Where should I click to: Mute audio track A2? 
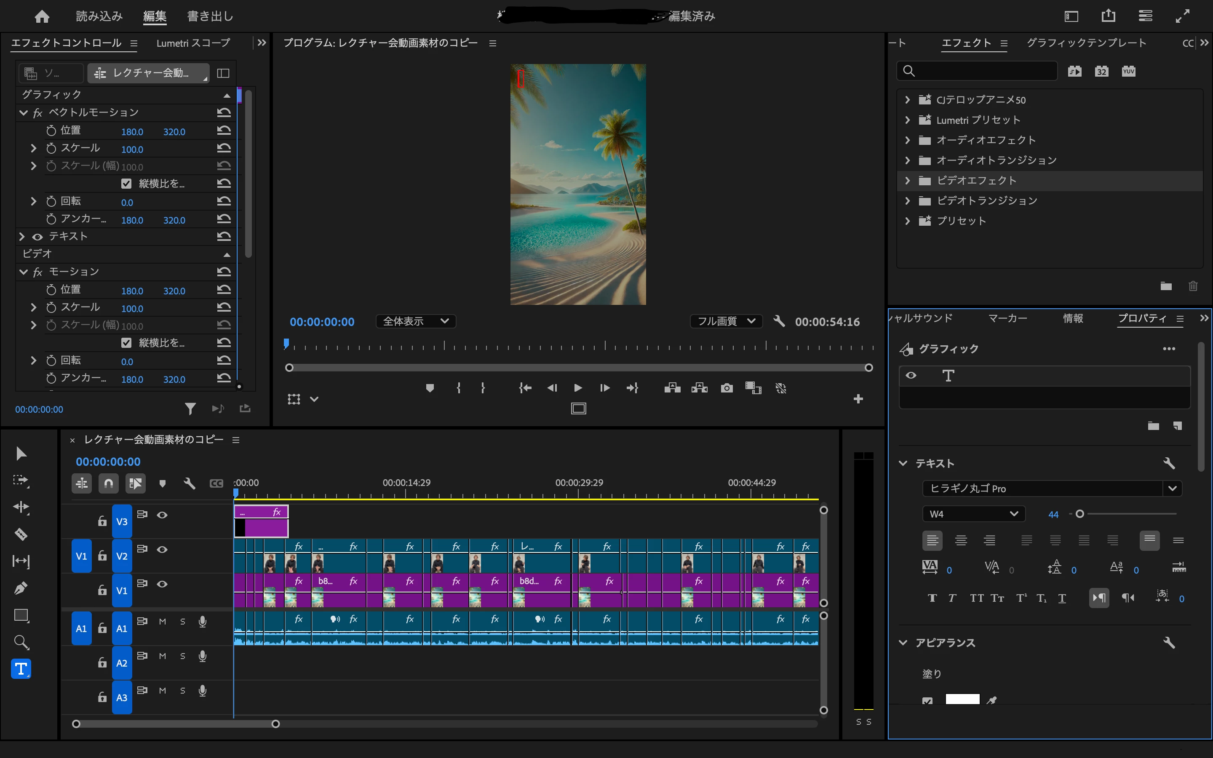click(x=163, y=656)
